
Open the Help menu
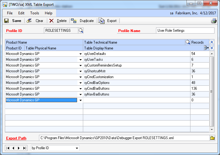[48, 13]
